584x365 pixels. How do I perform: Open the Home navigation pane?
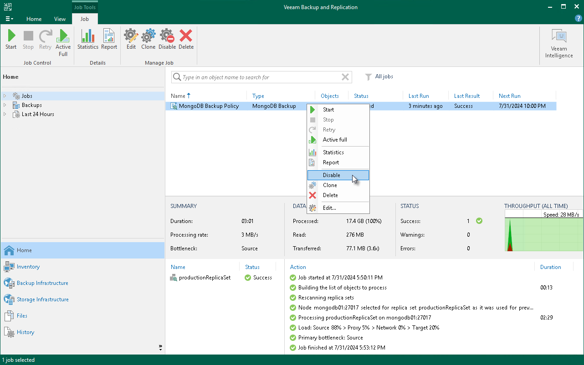click(x=82, y=250)
